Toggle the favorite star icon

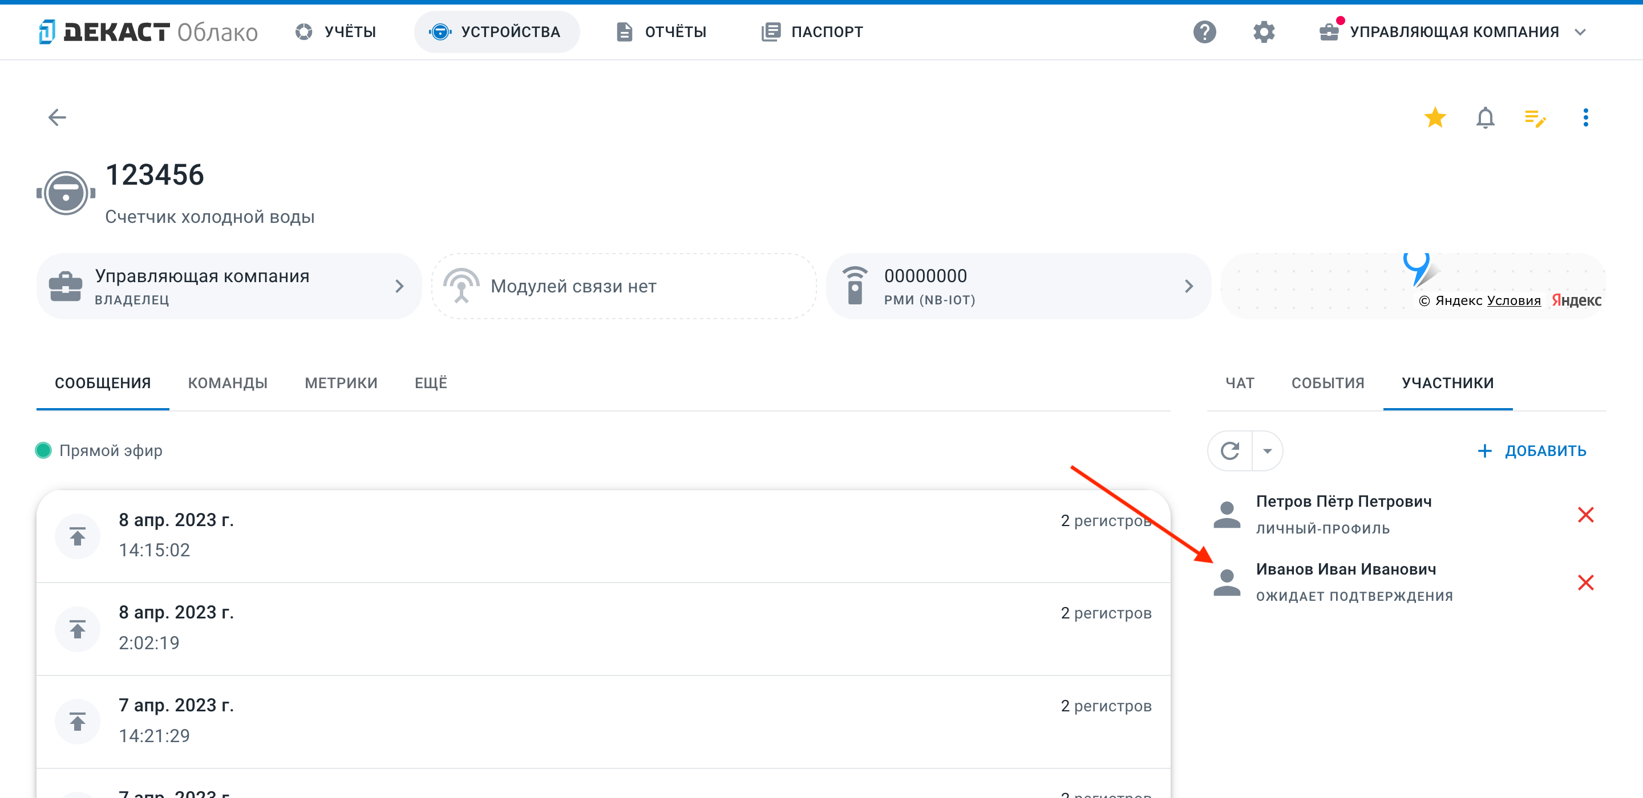(x=1435, y=117)
